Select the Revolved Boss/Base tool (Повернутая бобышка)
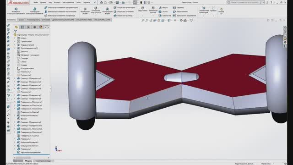Image resolution: width=293 pixels, height=165 pixels. click(35, 11)
